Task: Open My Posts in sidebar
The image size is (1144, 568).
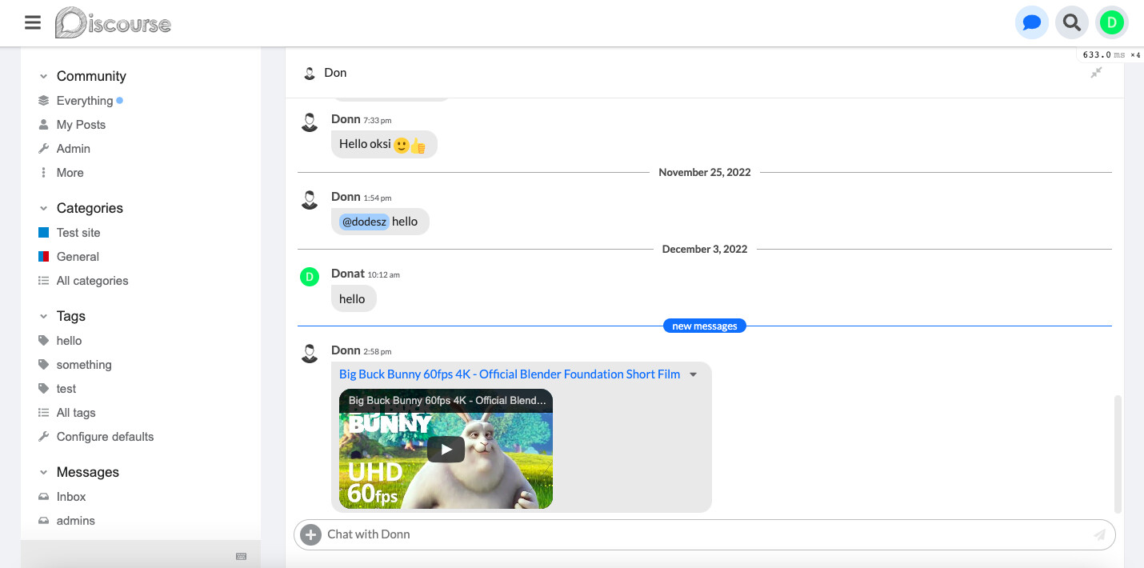Action: tap(81, 125)
